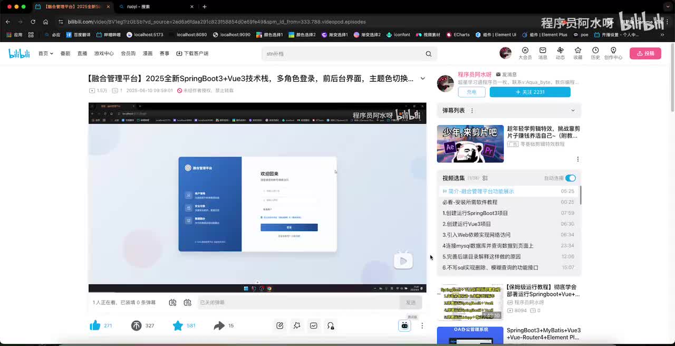The width and height of the screenshot is (675, 346).
Task: Select episode 6.不写sql实现删除、模糊查询的功能接口
Action: tap(508, 267)
